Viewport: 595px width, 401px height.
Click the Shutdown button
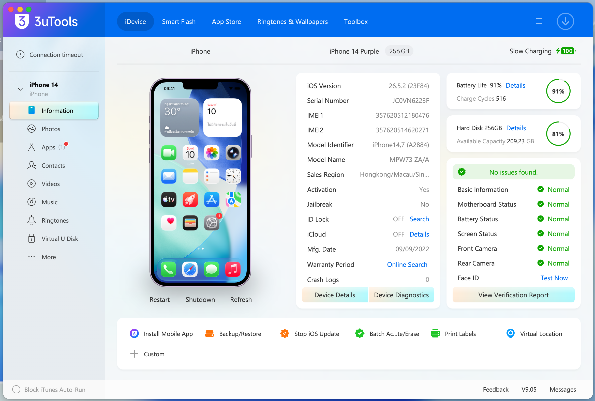click(200, 299)
